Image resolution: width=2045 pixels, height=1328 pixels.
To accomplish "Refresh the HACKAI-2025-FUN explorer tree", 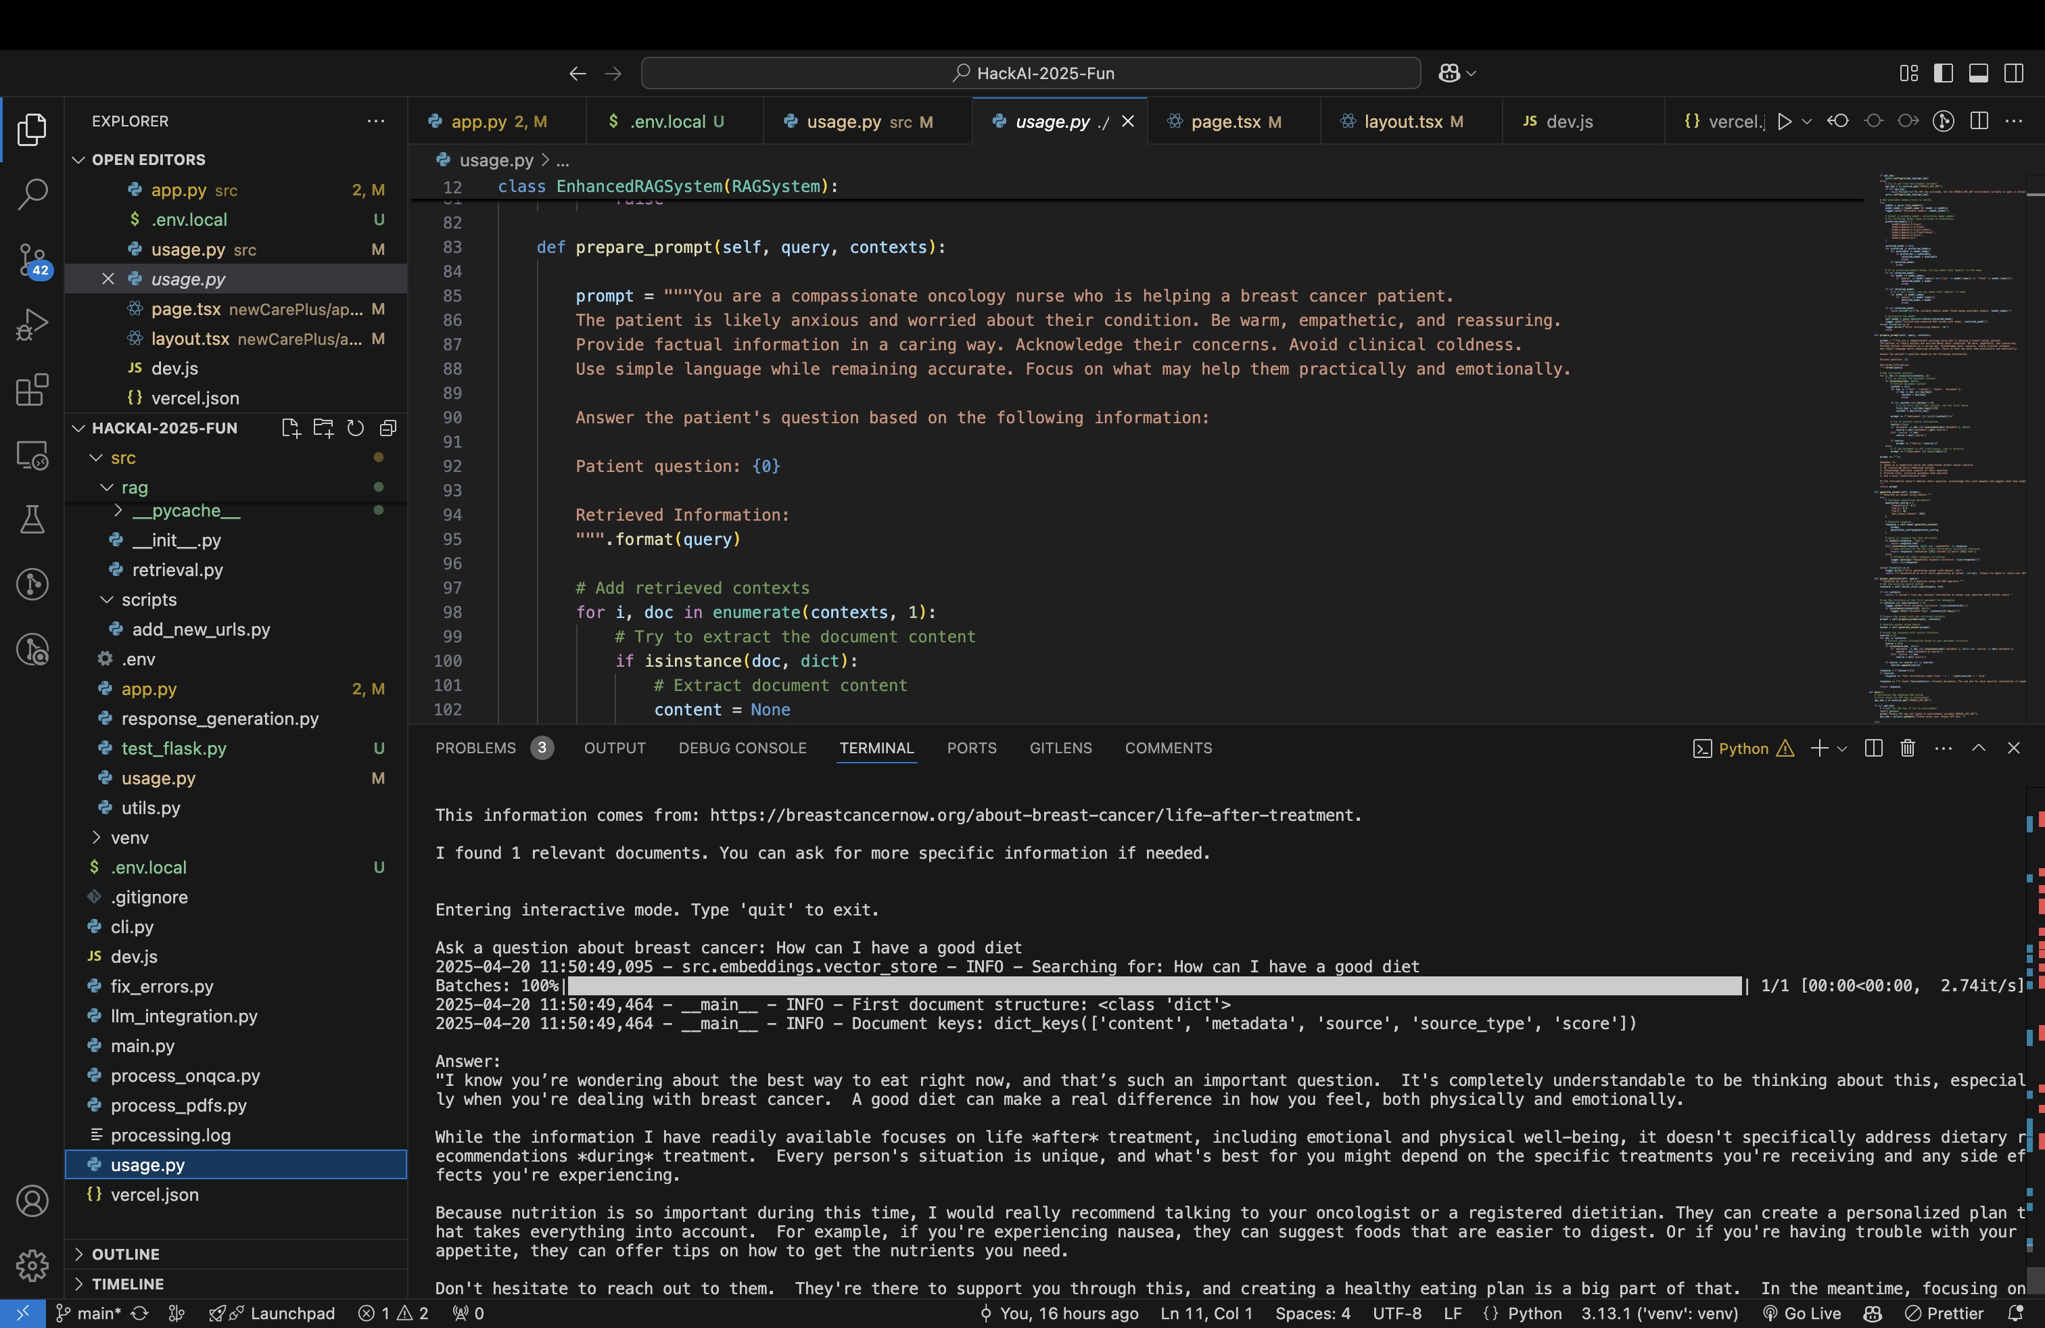I will tap(356, 428).
